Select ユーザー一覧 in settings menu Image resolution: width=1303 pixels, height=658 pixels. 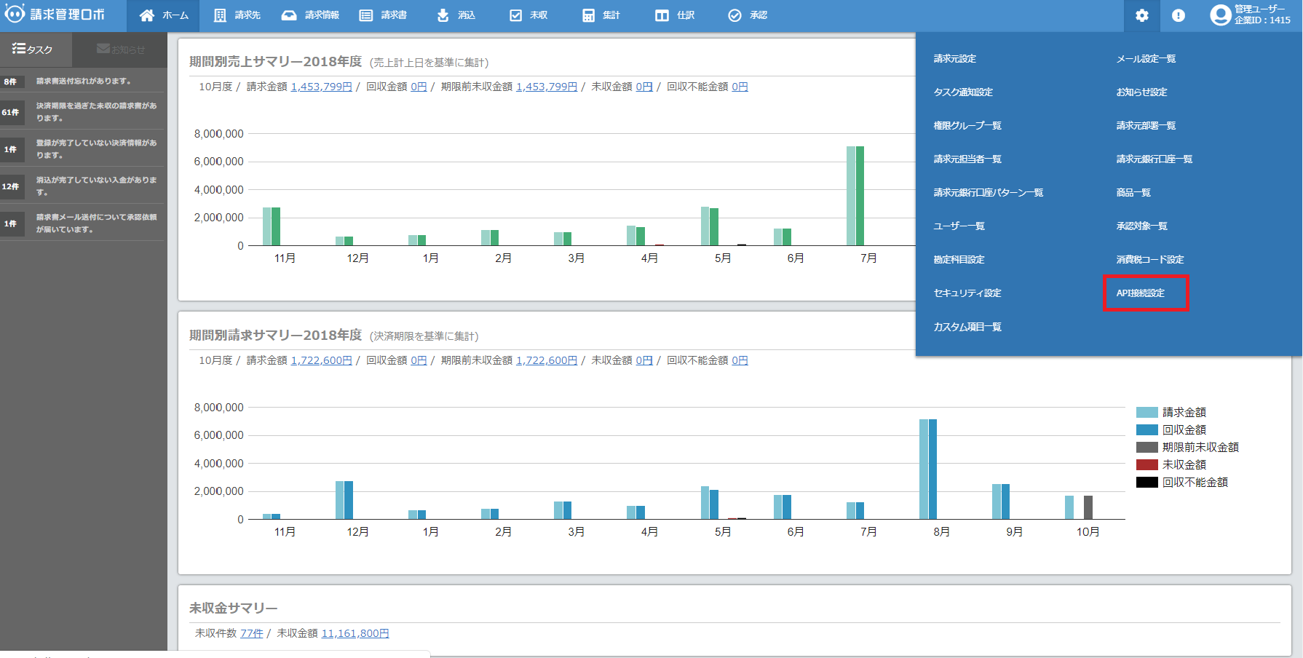(959, 226)
